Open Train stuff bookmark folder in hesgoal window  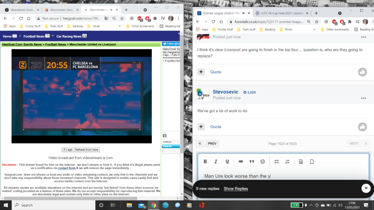(54, 26)
